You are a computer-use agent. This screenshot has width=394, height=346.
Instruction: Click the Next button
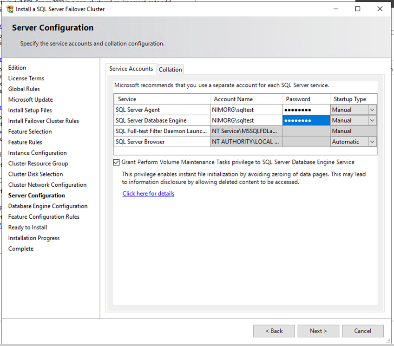pos(318,331)
